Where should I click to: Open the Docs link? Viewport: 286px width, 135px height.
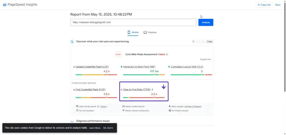278,5
